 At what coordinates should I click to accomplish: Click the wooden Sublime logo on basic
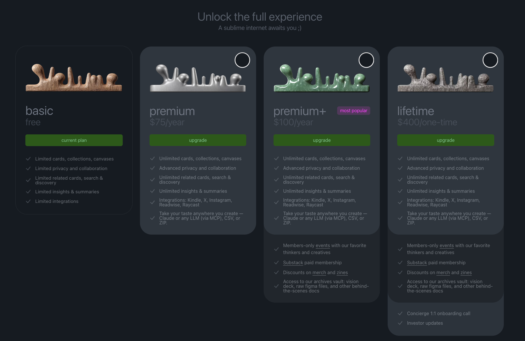point(74,78)
